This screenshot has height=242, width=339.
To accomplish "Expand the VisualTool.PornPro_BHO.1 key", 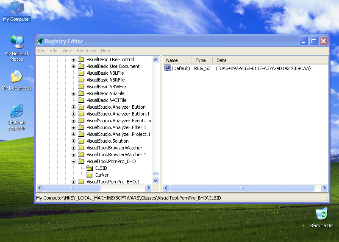I will tap(73, 182).
